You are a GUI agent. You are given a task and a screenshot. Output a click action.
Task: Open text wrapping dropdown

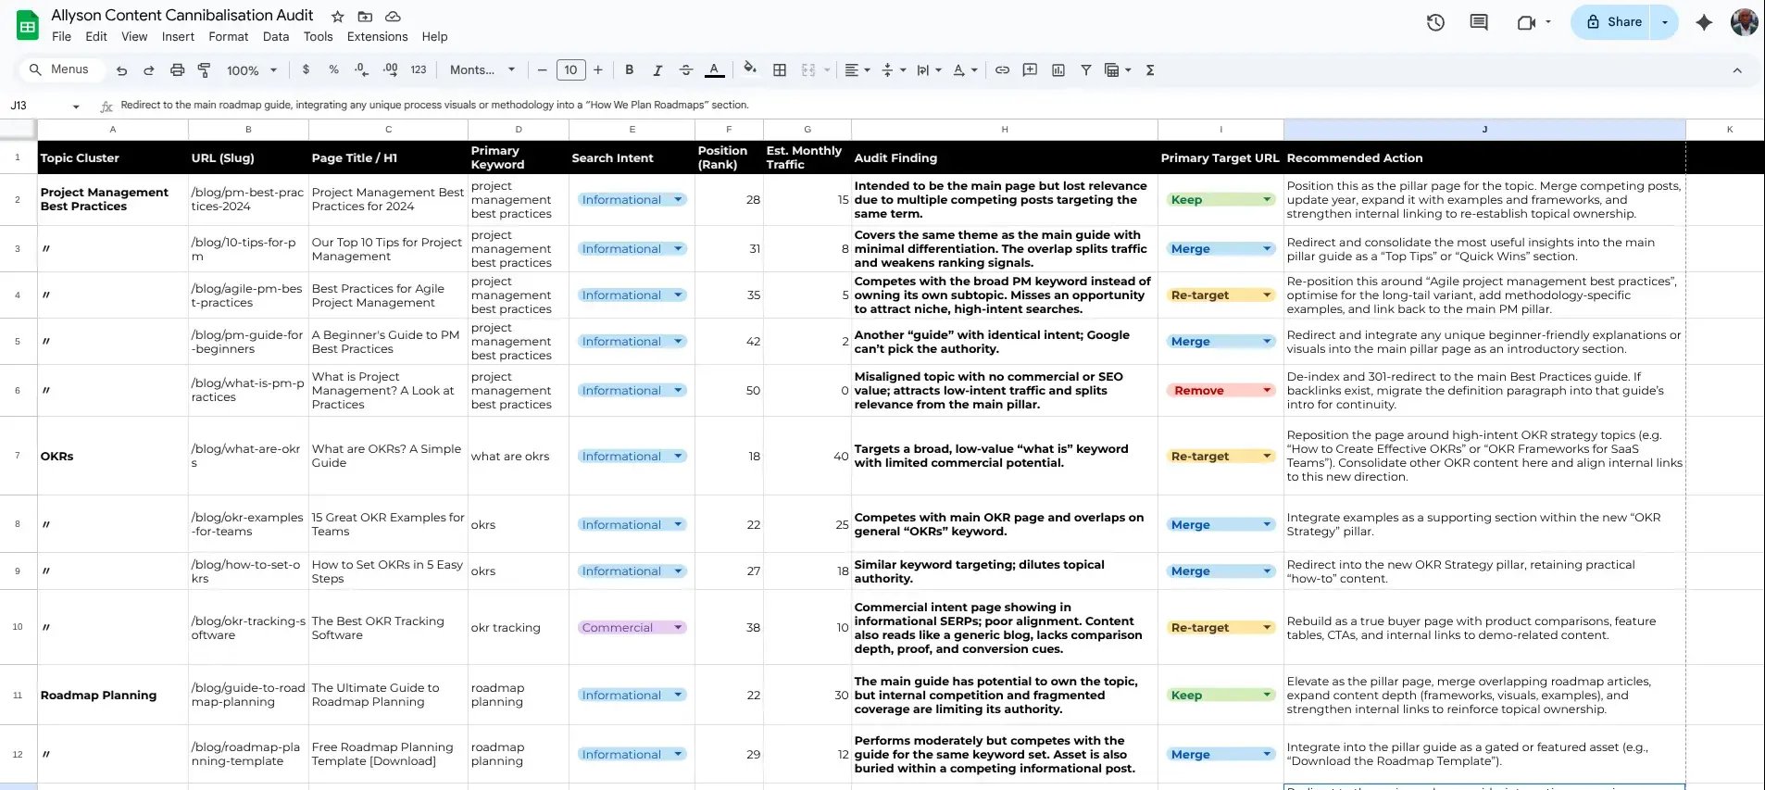coord(929,70)
